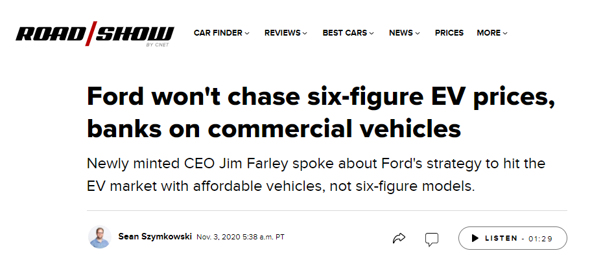Expand the chevron next to Car Finder
This screenshot has width=603, height=264.
pos(247,34)
